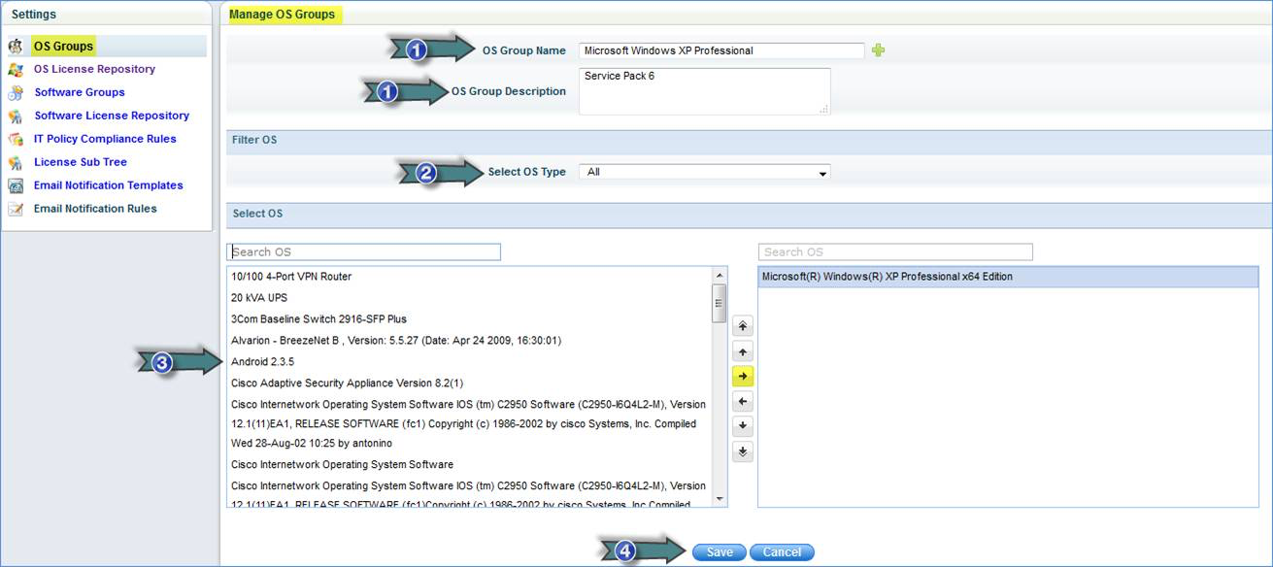The width and height of the screenshot is (1273, 567).
Task: Cancel the OS group changes
Action: pyautogui.click(x=782, y=551)
